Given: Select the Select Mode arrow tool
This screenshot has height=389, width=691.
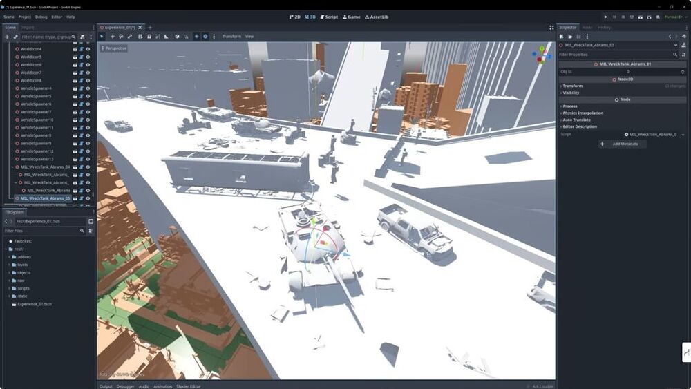Looking at the screenshot, I should tap(102, 37).
